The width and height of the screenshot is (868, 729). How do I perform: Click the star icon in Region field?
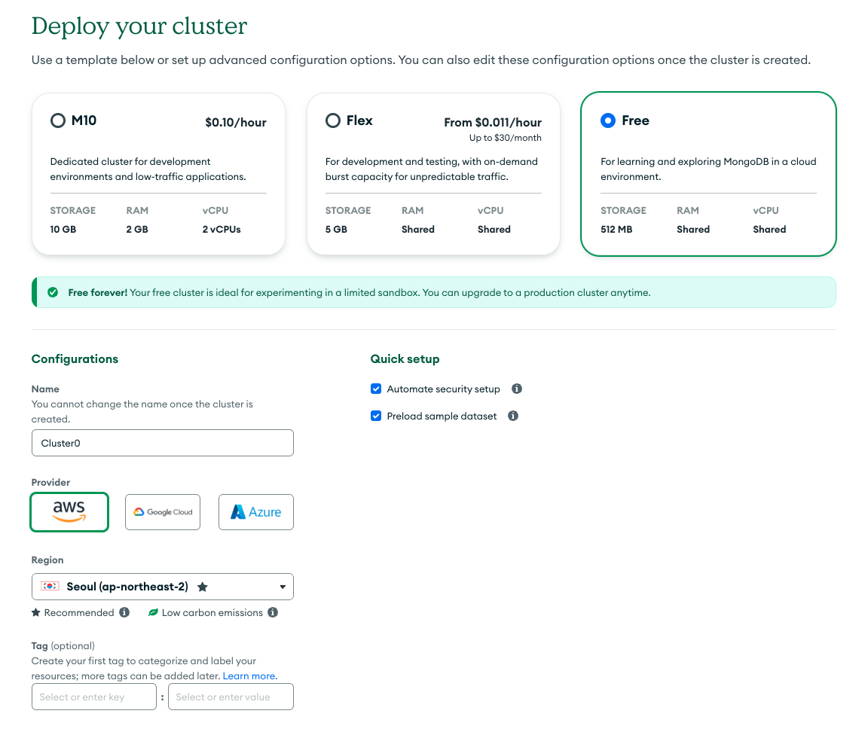203,587
